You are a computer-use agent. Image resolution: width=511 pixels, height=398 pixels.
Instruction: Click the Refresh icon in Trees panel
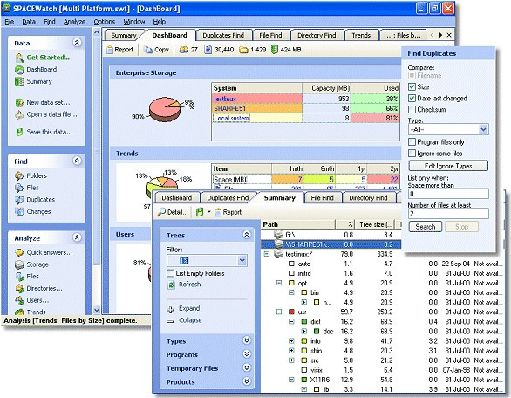(171, 285)
